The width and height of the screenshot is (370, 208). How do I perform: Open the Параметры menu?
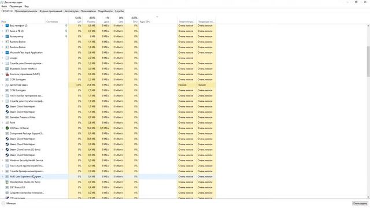pyautogui.click(x=16, y=6)
